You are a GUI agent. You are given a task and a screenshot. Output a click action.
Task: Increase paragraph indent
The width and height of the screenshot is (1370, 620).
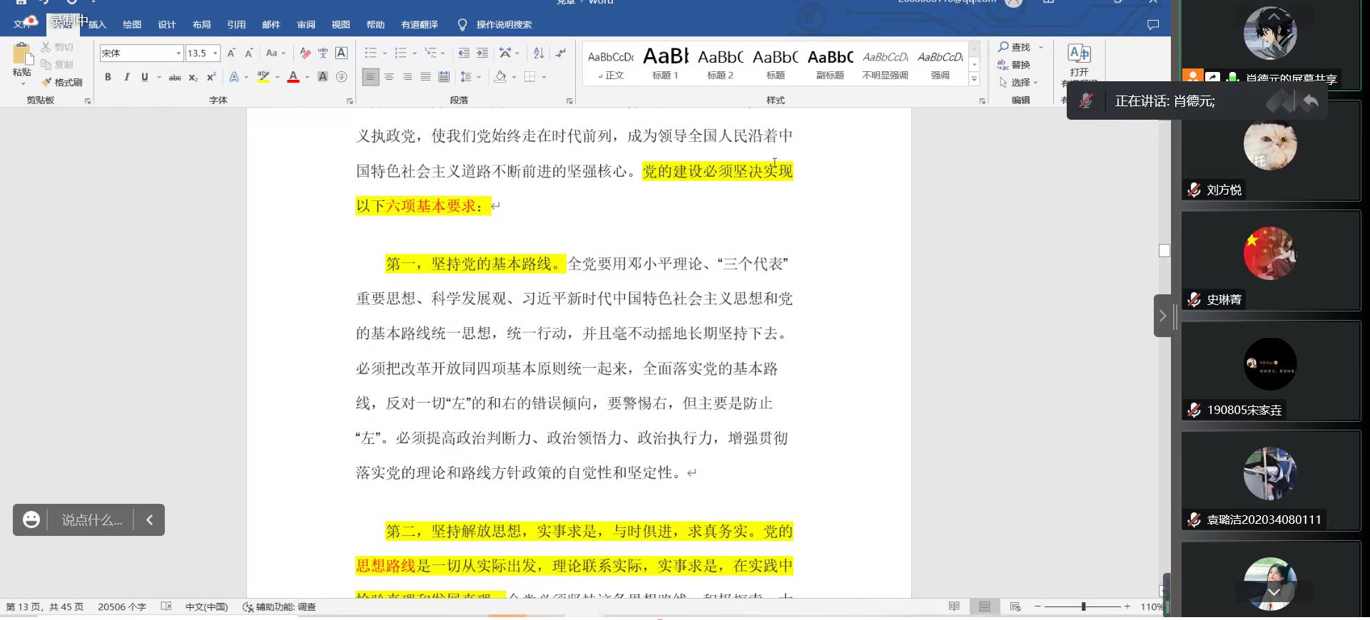point(482,53)
